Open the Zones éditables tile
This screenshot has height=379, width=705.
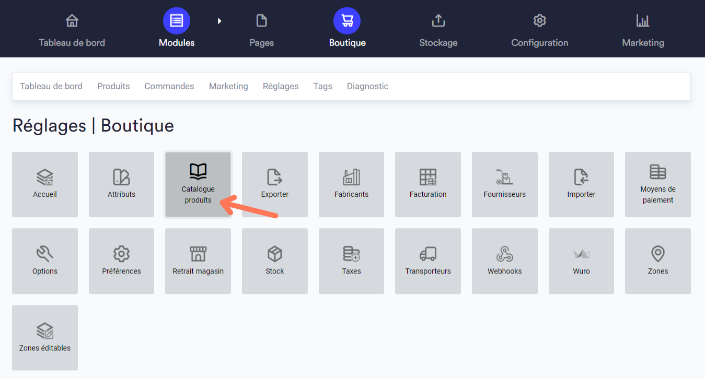pyautogui.click(x=45, y=338)
